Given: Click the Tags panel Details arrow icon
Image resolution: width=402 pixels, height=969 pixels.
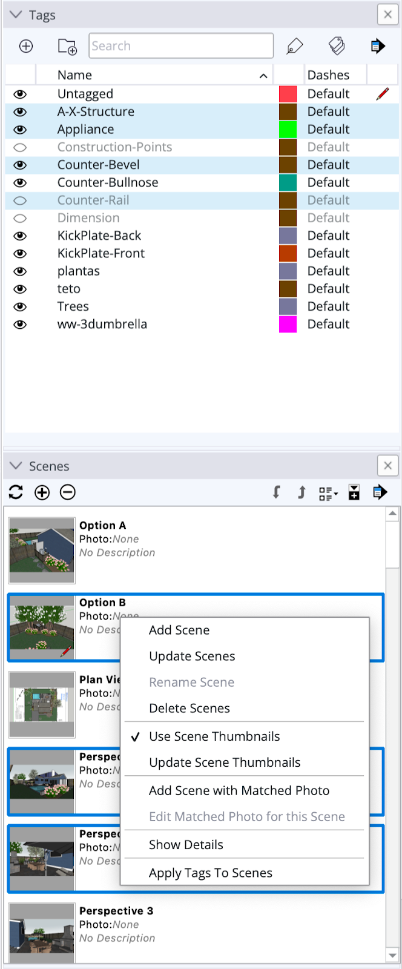Looking at the screenshot, I should 378,46.
